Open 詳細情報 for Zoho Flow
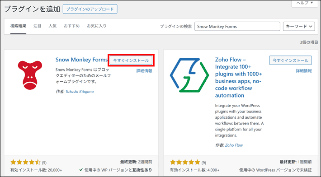The width and height of the screenshot is (321, 177). click(x=304, y=71)
